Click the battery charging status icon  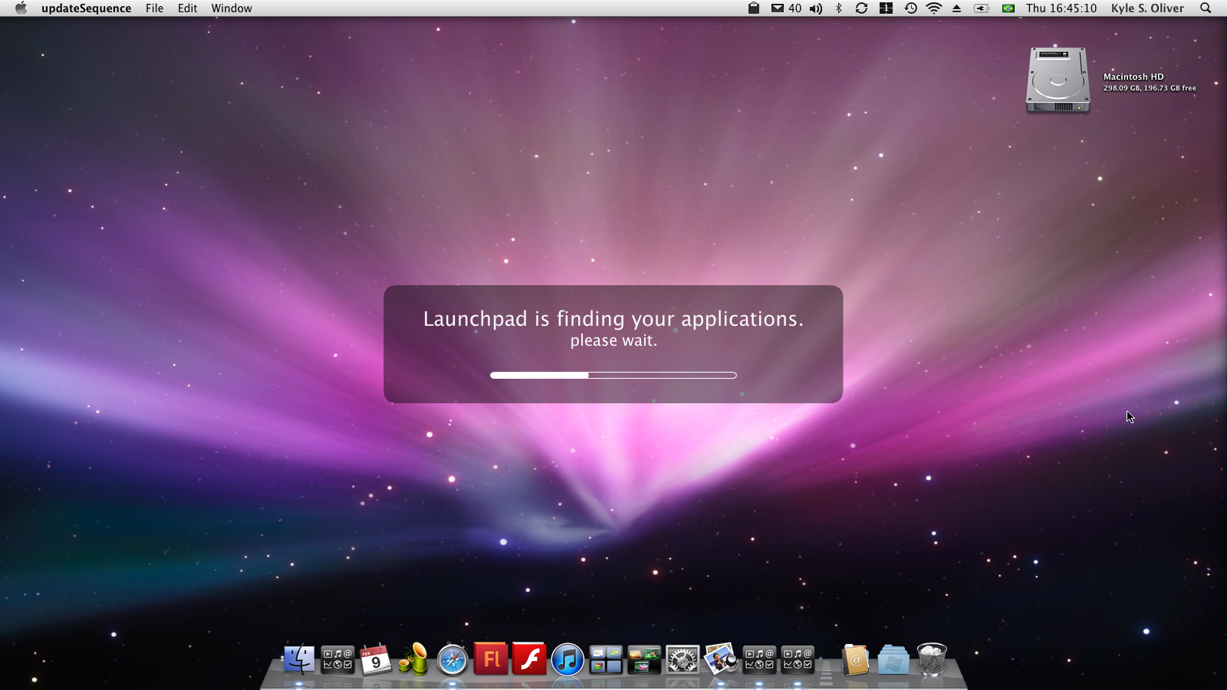tap(982, 8)
